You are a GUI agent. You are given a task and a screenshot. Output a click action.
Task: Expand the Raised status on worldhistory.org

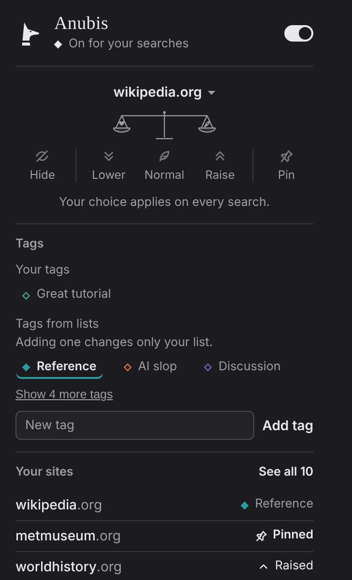[286, 565]
